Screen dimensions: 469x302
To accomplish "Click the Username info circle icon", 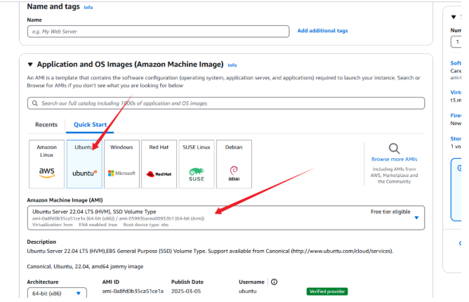I will pyautogui.click(x=274, y=282).
